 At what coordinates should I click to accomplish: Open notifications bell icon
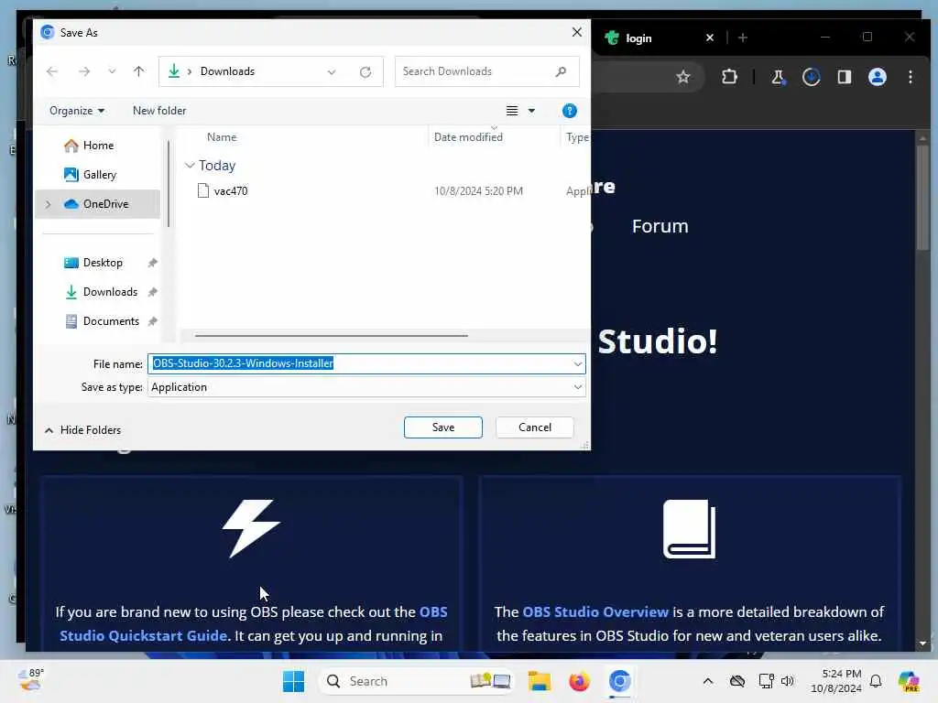(876, 681)
